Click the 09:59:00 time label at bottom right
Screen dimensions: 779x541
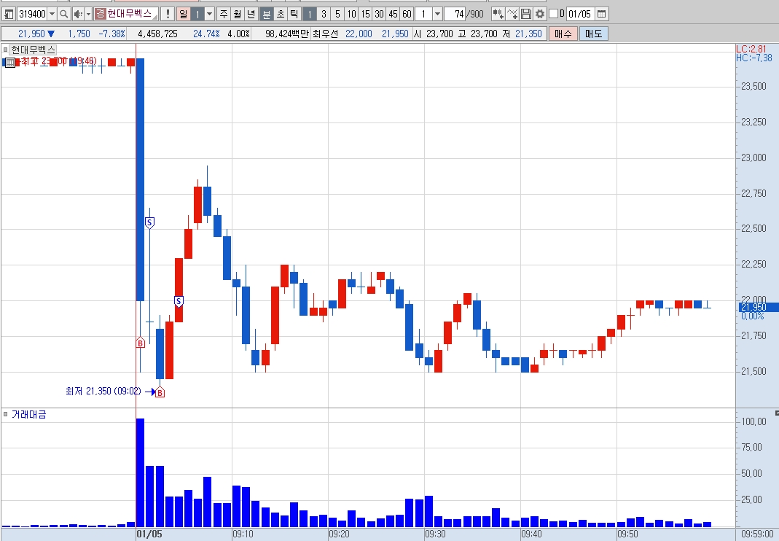[x=756, y=534]
